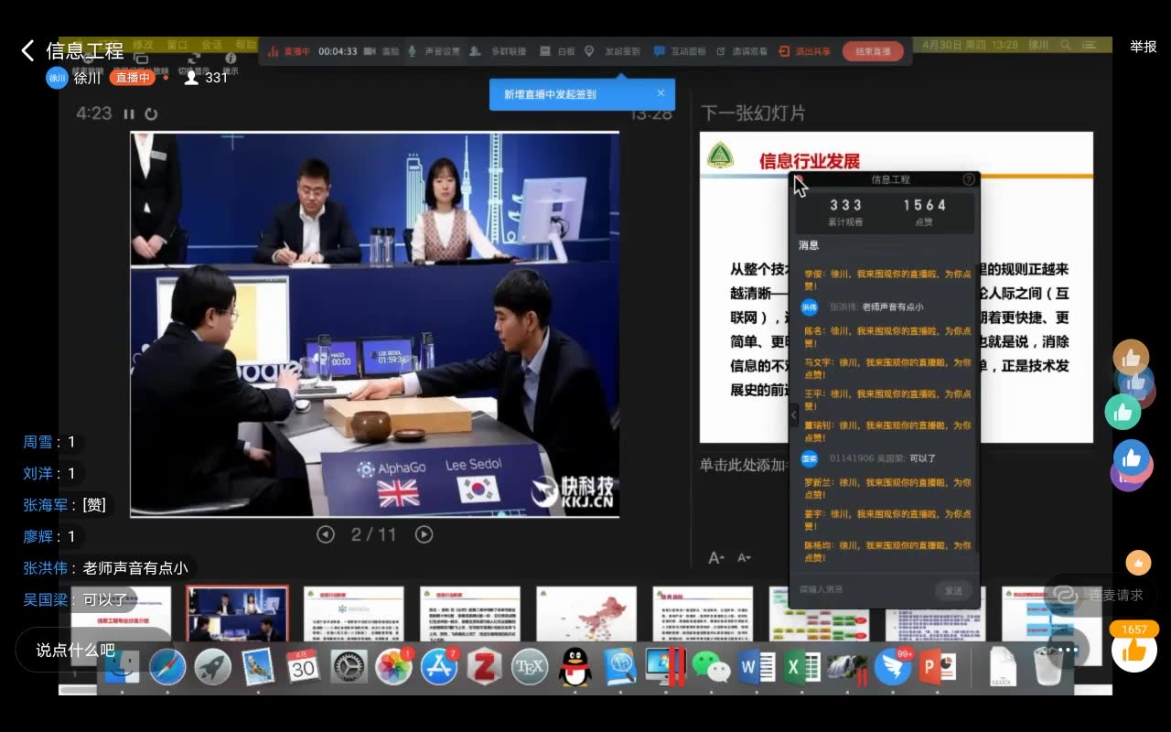The image size is (1171, 732).
Task: Click the 输入消息 message input in the panel
Action: click(x=865, y=590)
